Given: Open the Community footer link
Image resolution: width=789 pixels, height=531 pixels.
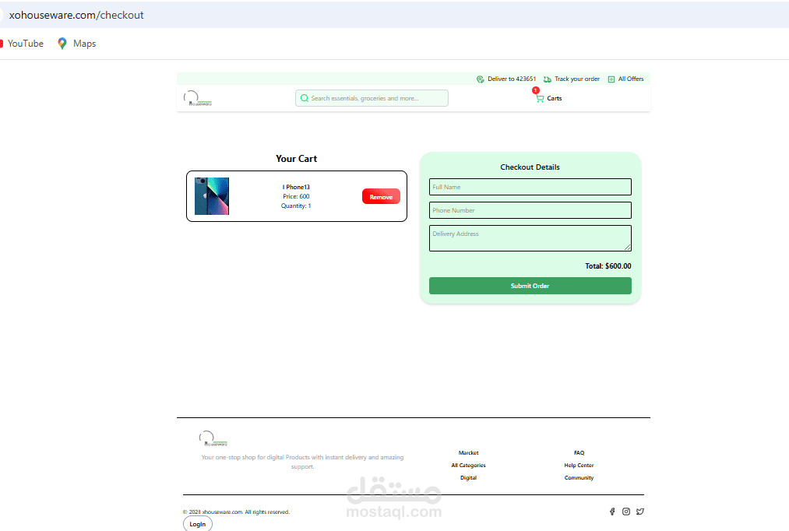Looking at the screenshot, I should click(x=579, y=478).
